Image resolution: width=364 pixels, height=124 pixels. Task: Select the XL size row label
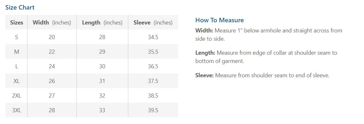coord(17,81)
